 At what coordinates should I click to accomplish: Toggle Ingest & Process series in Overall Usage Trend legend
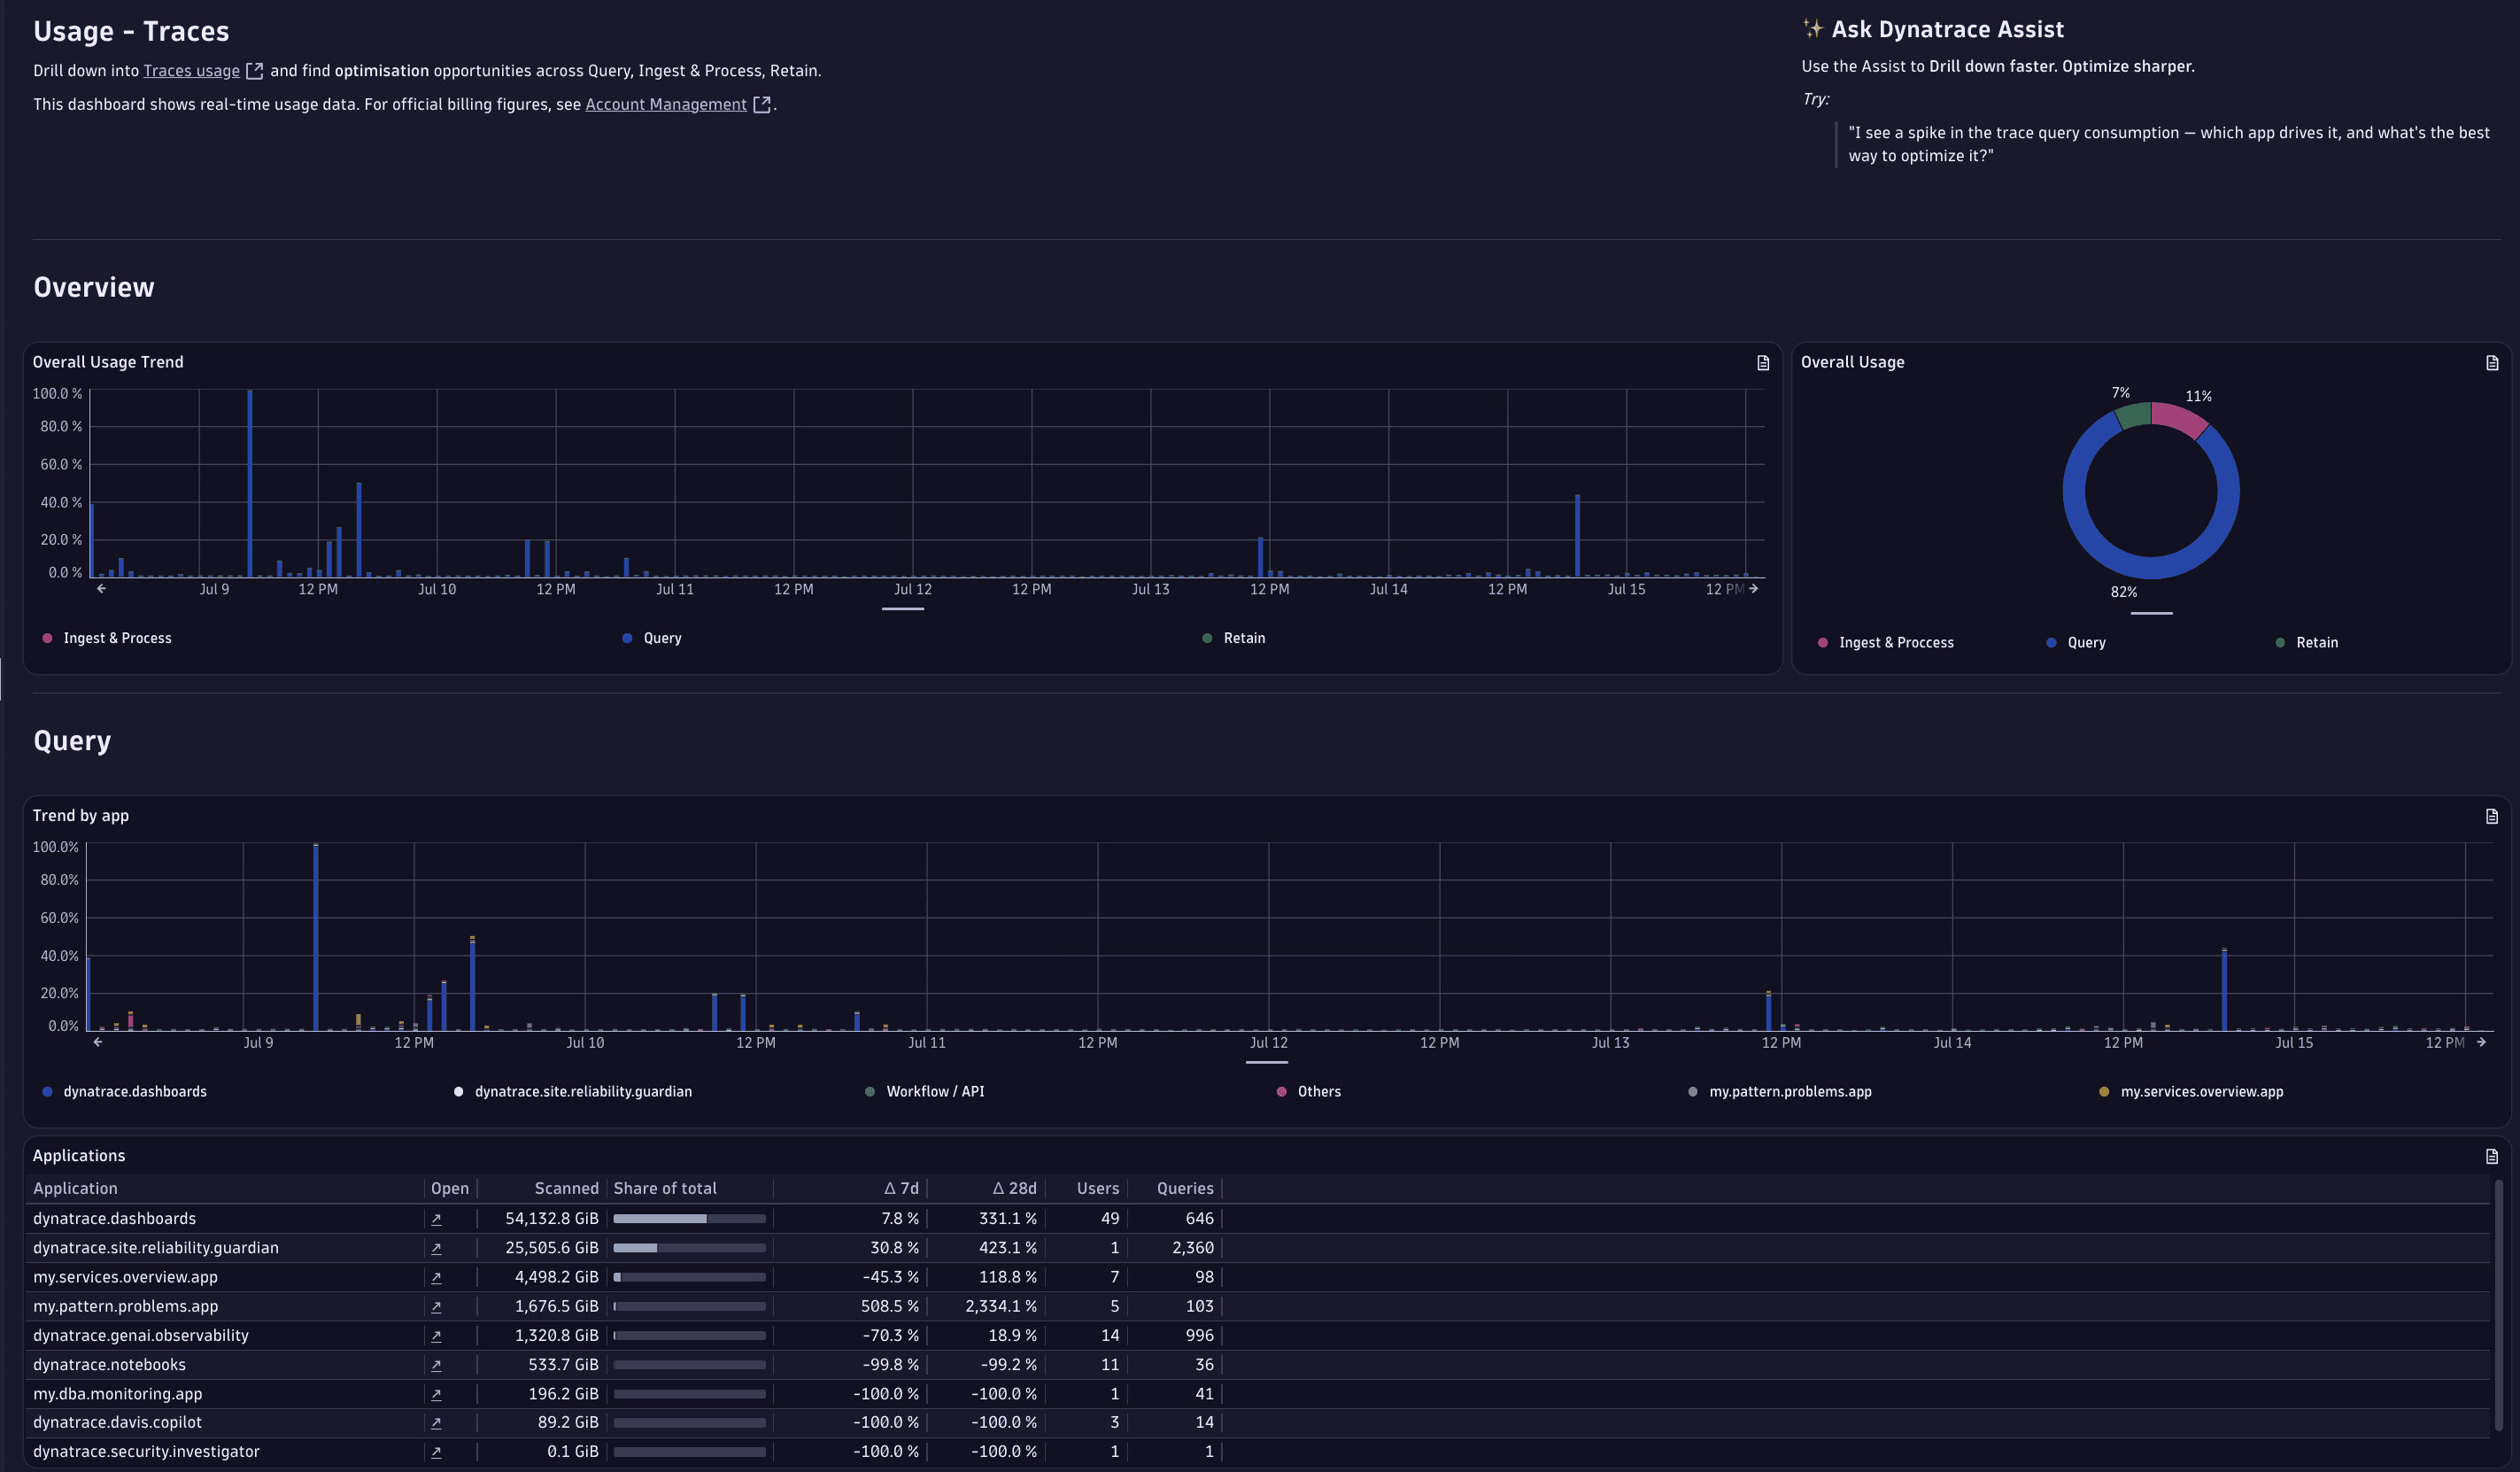(x=107, y=638)
